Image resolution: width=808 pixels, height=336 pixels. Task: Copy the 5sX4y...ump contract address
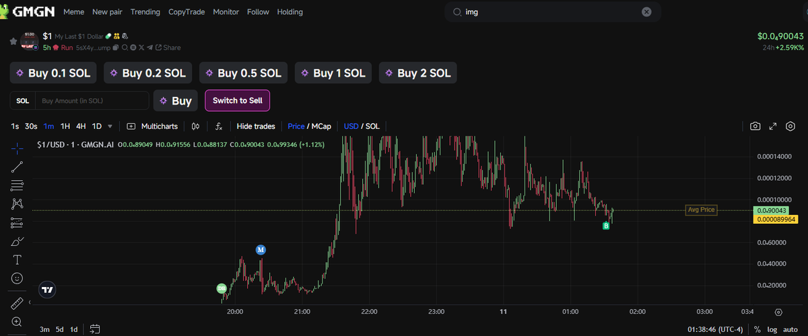(x=116, y=48)
